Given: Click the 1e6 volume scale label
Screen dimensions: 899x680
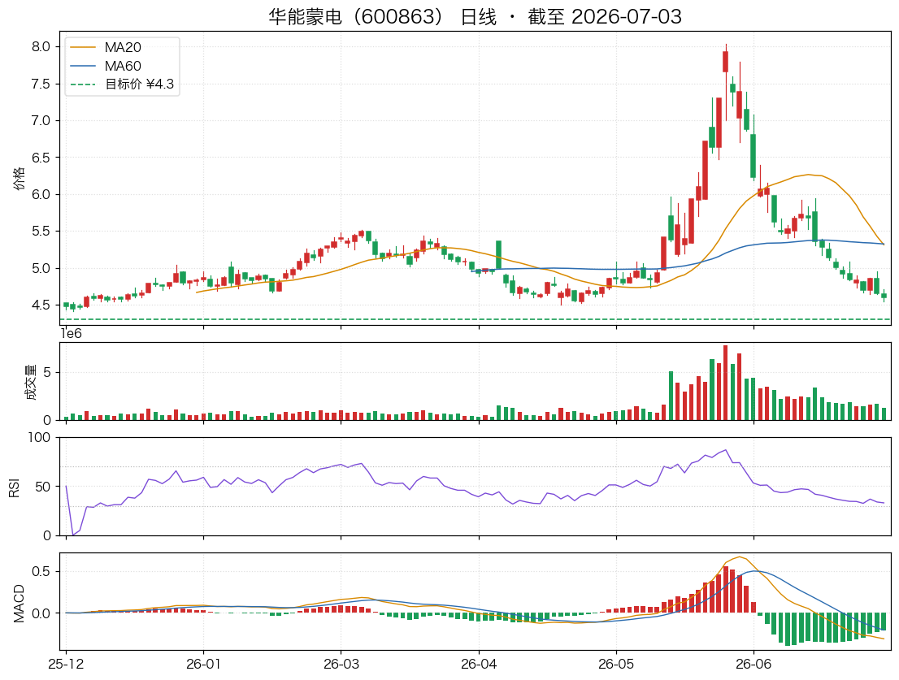Looking at the screenshot, I should (x=71, y=333).
